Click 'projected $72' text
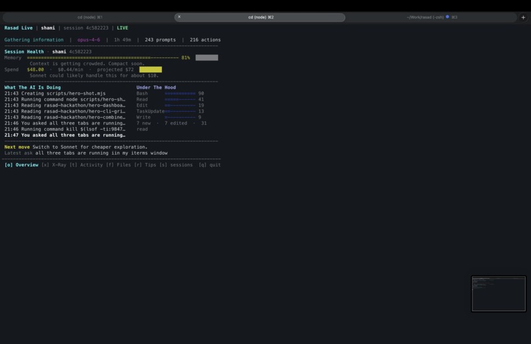The height and width of the screenshot is (344, 531). pyautogui.click(x=115, y=70)
